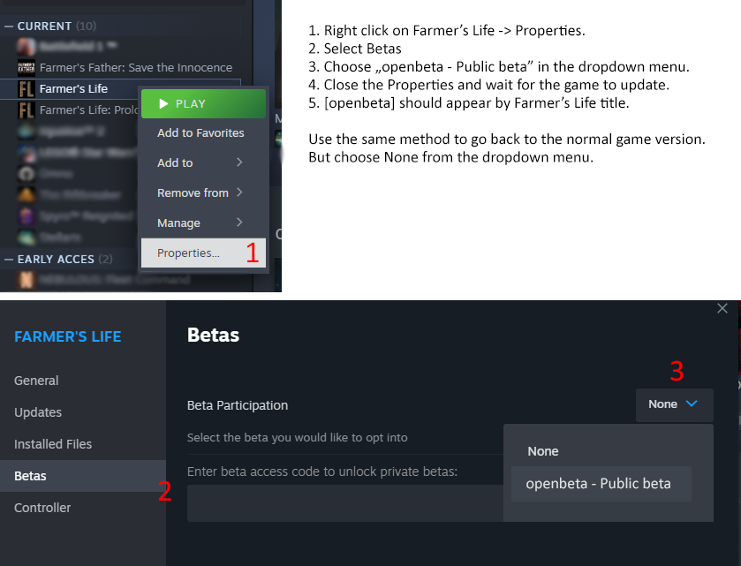The height and width of the screenshot is (566, 741).
Task: Select Farmer's Father: Save the Innocence
Action: click(136, 68)
